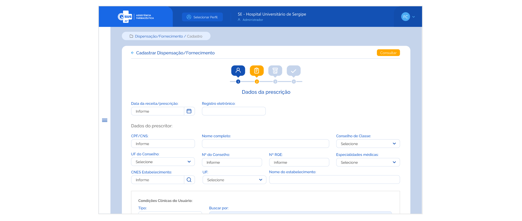Image resolution: width=522 pixels, height=221 pixels.
Task: Click the Dispensação/Fornecimento breadcrumb link
Action: click(159, 36)
